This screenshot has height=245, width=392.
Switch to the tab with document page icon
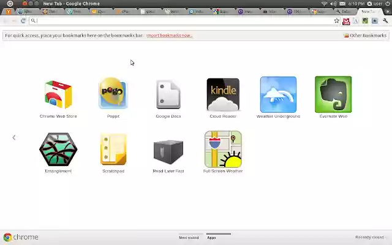(148, 12)
